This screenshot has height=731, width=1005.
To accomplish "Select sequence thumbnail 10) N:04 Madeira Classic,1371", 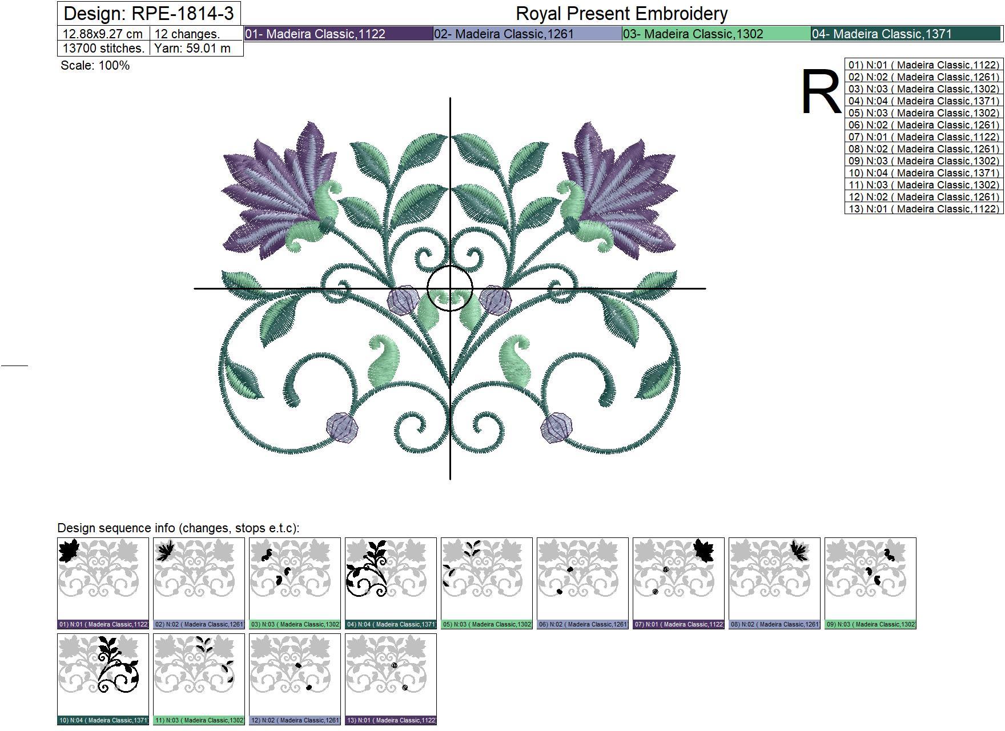I will (103, 679).
